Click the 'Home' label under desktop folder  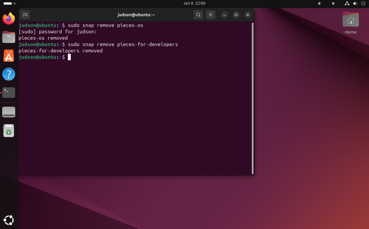[x=351, y=32]
